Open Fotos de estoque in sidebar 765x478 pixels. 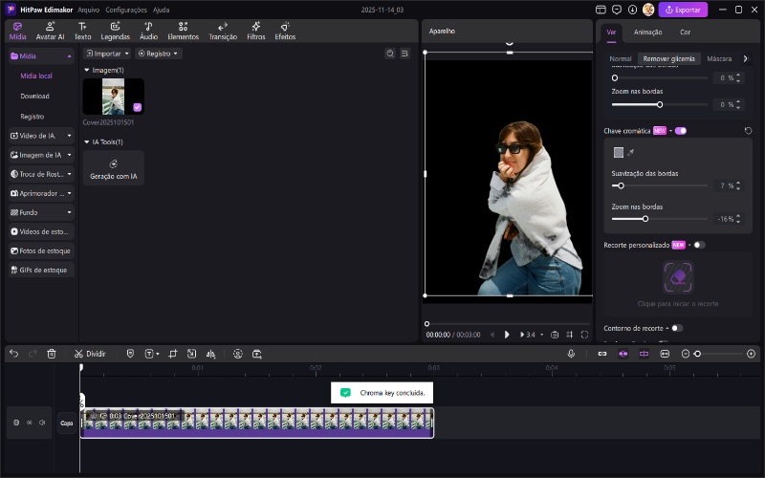[41, 250]
